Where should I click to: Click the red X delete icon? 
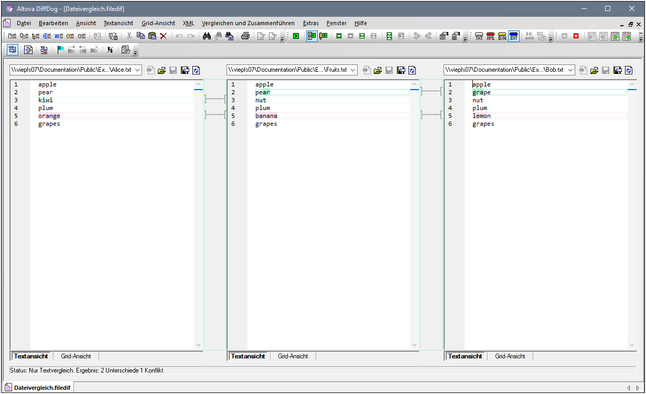coord(164,36)
